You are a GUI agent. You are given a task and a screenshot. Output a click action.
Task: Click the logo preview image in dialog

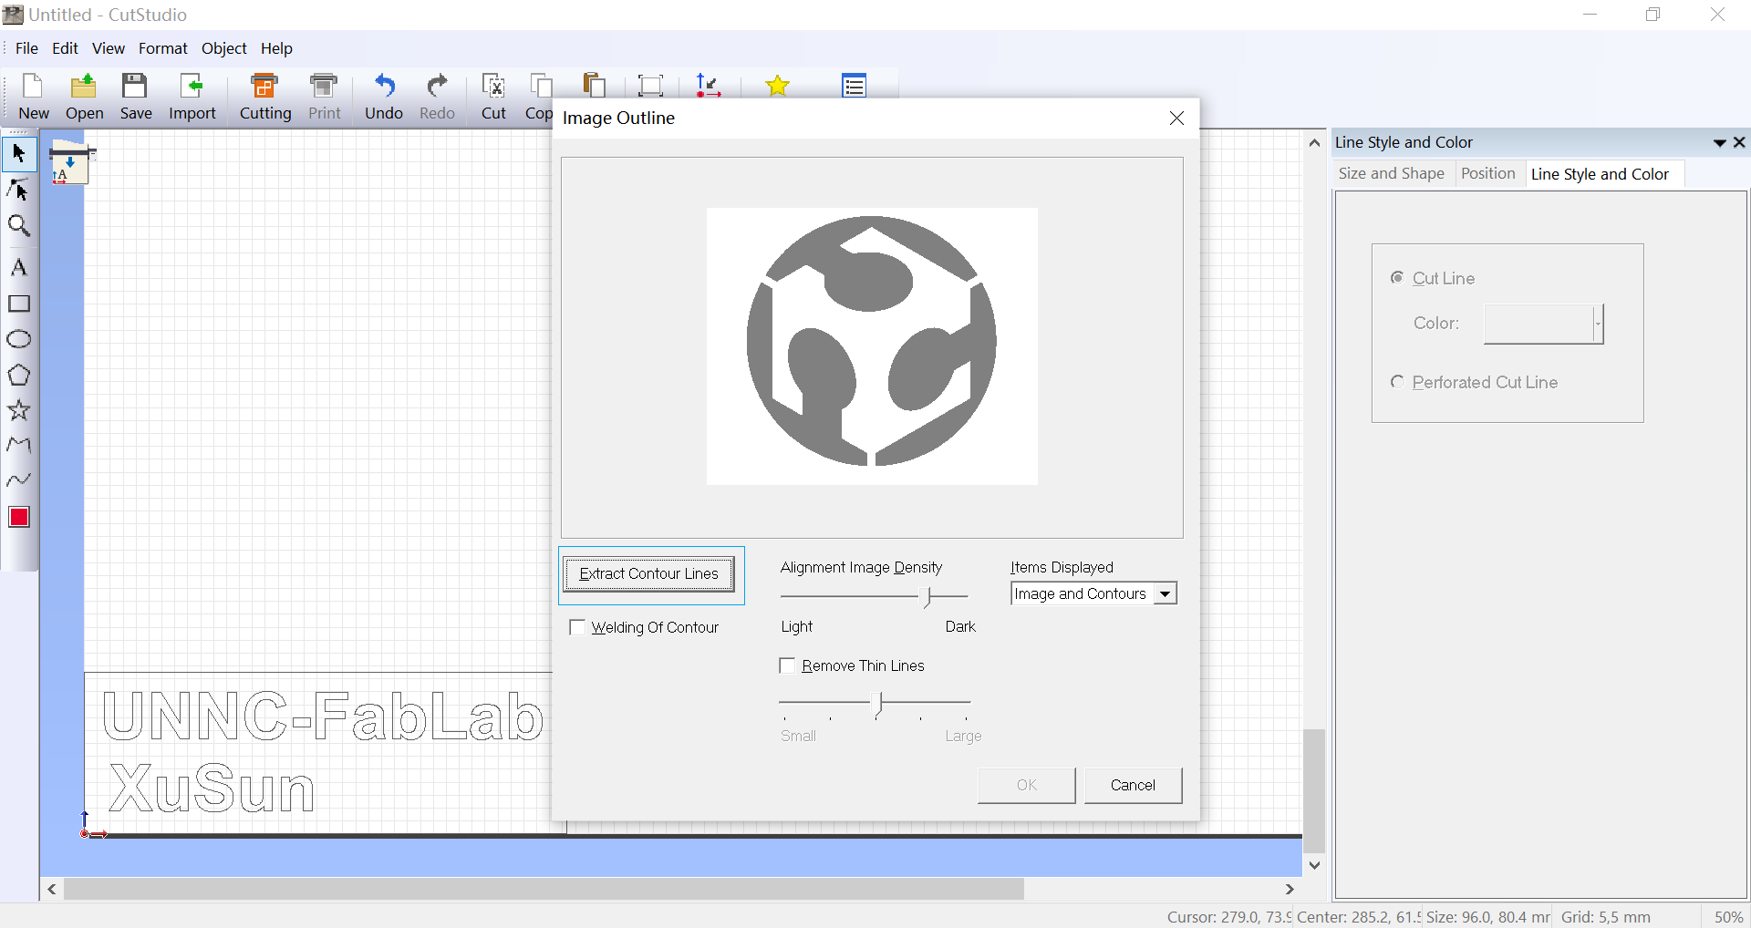872,346
